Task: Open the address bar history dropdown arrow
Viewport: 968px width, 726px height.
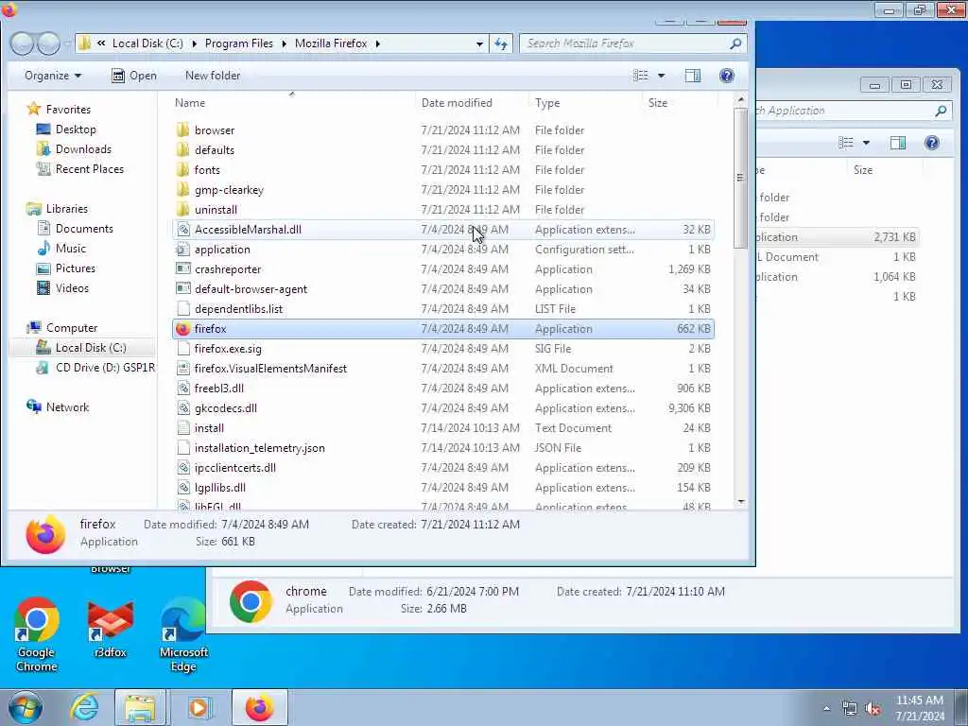Action: coord(479,43)
